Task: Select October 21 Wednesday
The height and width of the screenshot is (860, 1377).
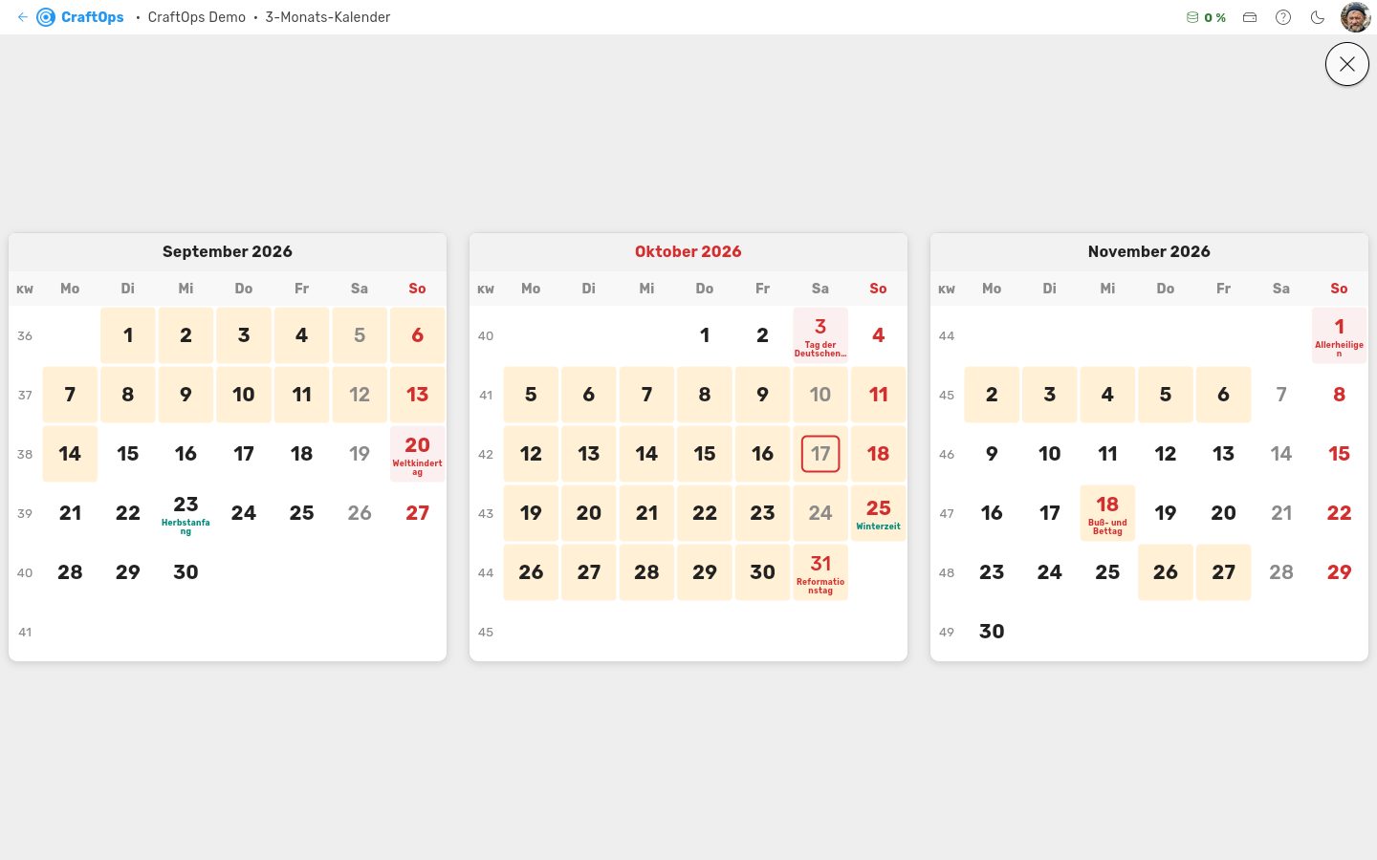Action: click(646, 513)
